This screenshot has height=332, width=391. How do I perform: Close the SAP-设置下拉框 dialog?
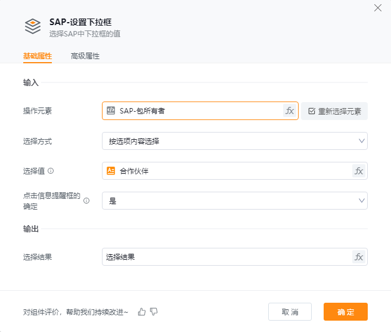[378, 8]
